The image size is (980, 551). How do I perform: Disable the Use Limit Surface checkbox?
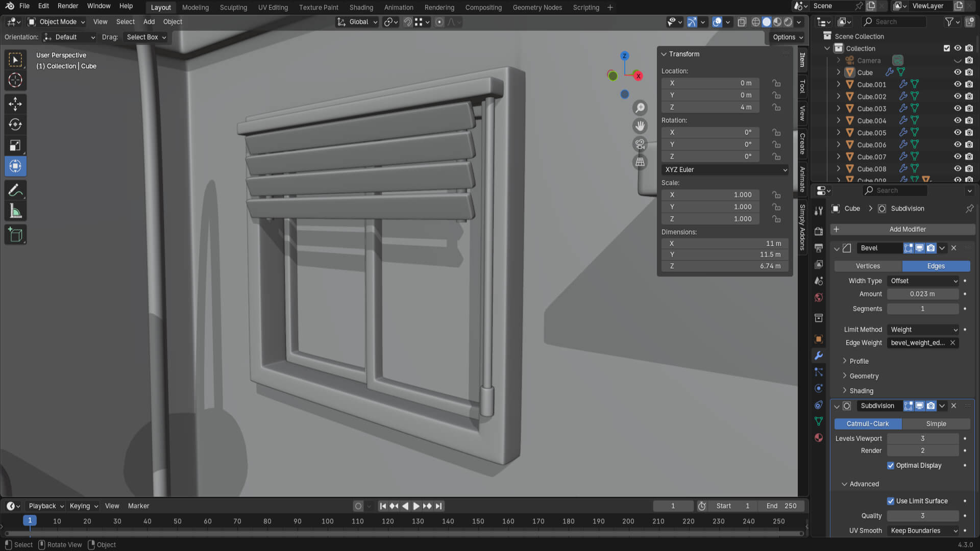pos(891,501)
